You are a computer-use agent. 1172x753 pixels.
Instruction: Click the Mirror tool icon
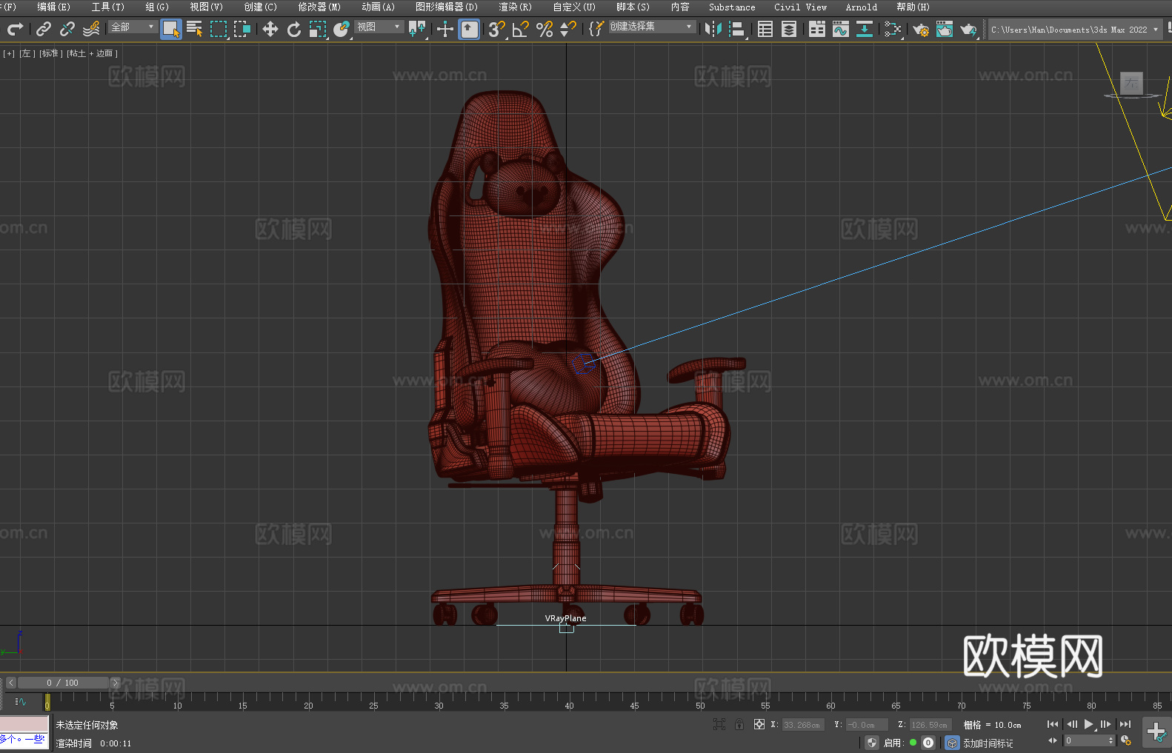coord(713,29)
